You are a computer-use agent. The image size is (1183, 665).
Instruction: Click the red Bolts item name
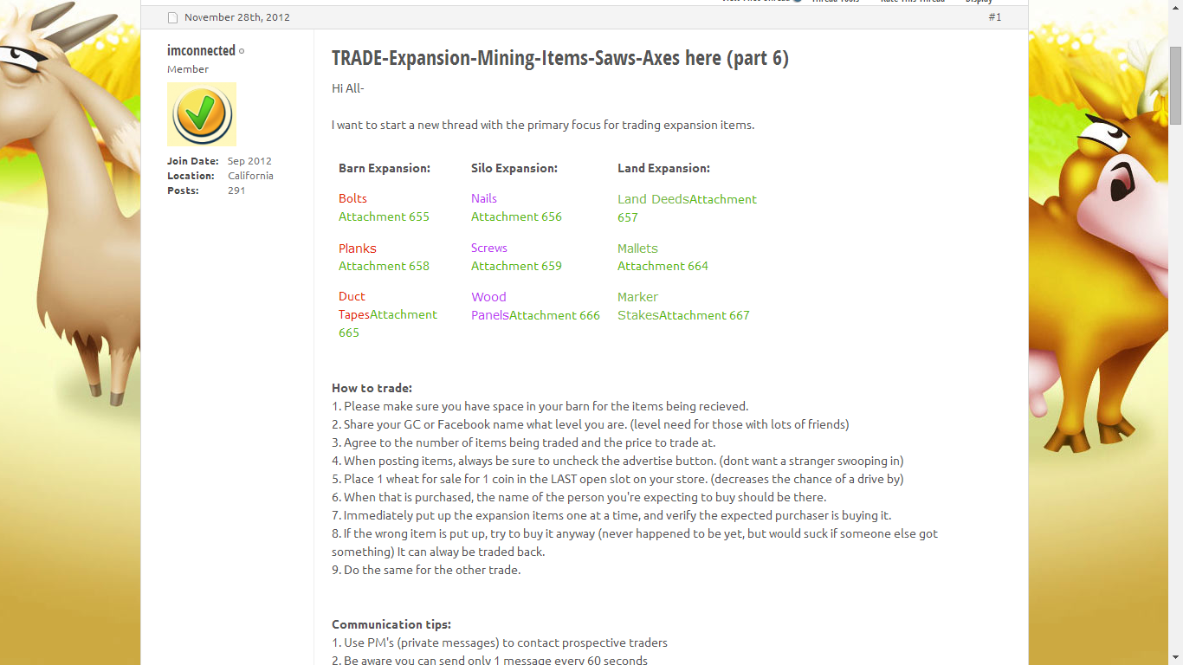pyautogui.click(x=352, y=198)
